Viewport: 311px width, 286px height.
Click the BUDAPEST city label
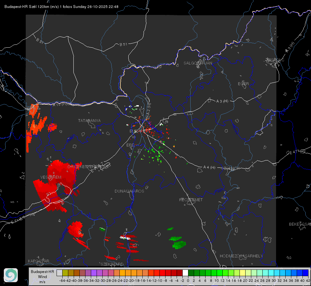pyautogui.click(x=140, y=131)
